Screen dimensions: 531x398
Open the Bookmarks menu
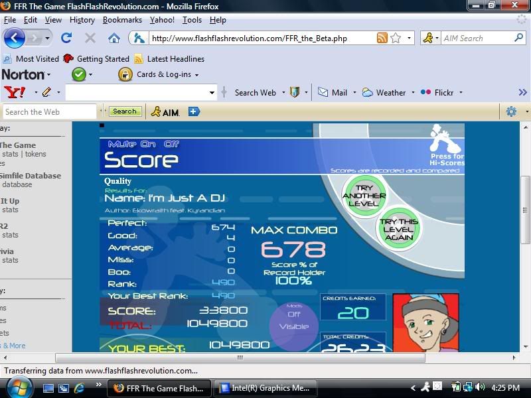[122, 20]
